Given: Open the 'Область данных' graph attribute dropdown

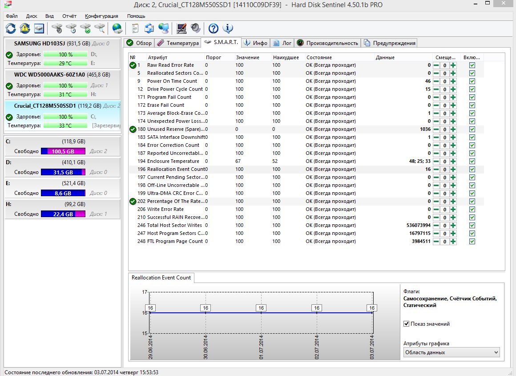Looking at the screenshot, I should [451, 352].
